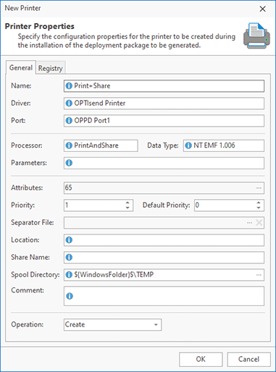The image size is (276, 372).
Task: Close the New Printer dialog window
Action: coord(262,9)
